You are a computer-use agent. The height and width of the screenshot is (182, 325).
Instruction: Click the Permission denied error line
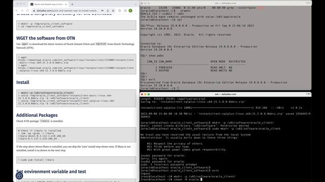coord(194,126)
